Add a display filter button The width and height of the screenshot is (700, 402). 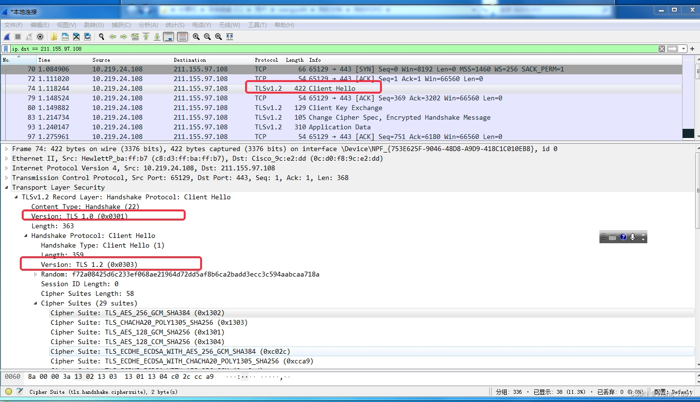click(692, 49)
